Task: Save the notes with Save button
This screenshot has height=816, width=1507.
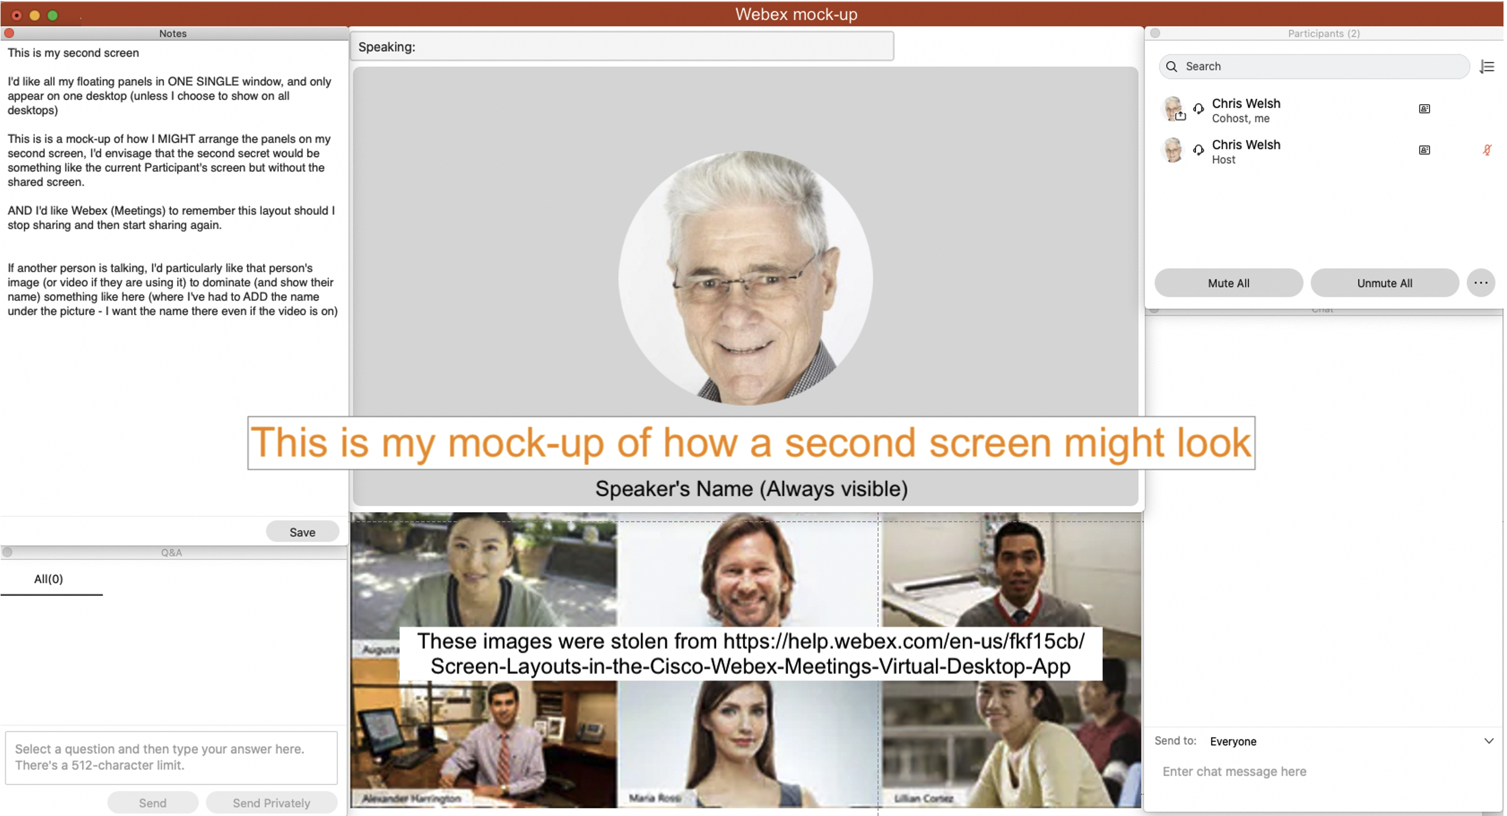Action: pos(302,532)
